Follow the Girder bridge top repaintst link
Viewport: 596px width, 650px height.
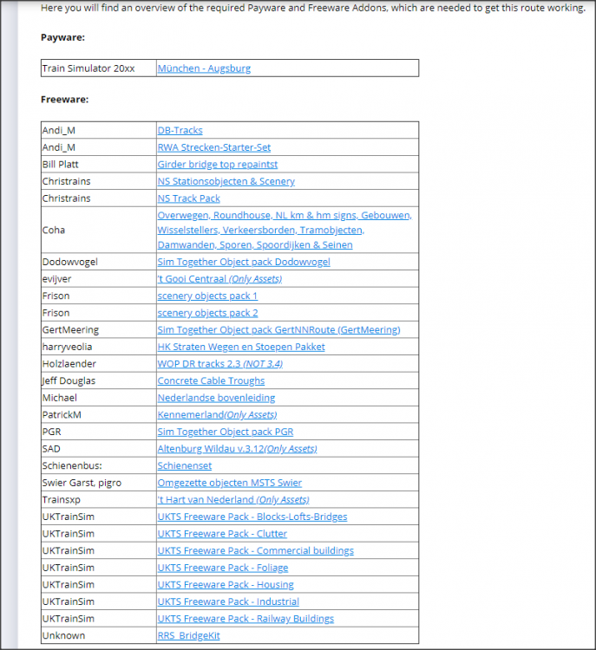coord(218,164)
